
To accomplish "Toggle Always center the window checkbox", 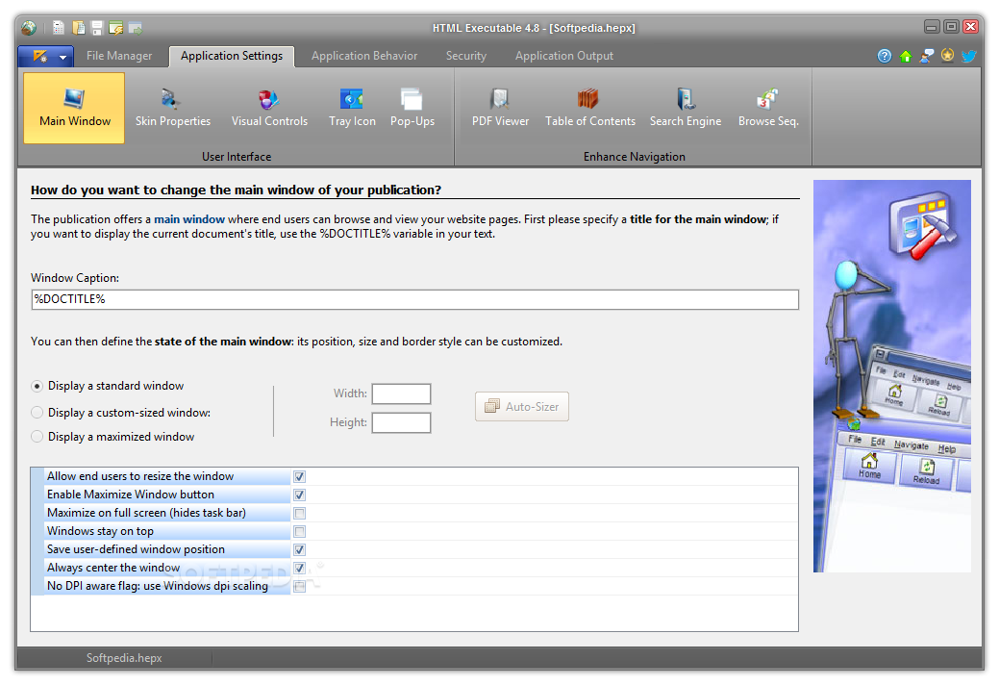I will 299,568.
